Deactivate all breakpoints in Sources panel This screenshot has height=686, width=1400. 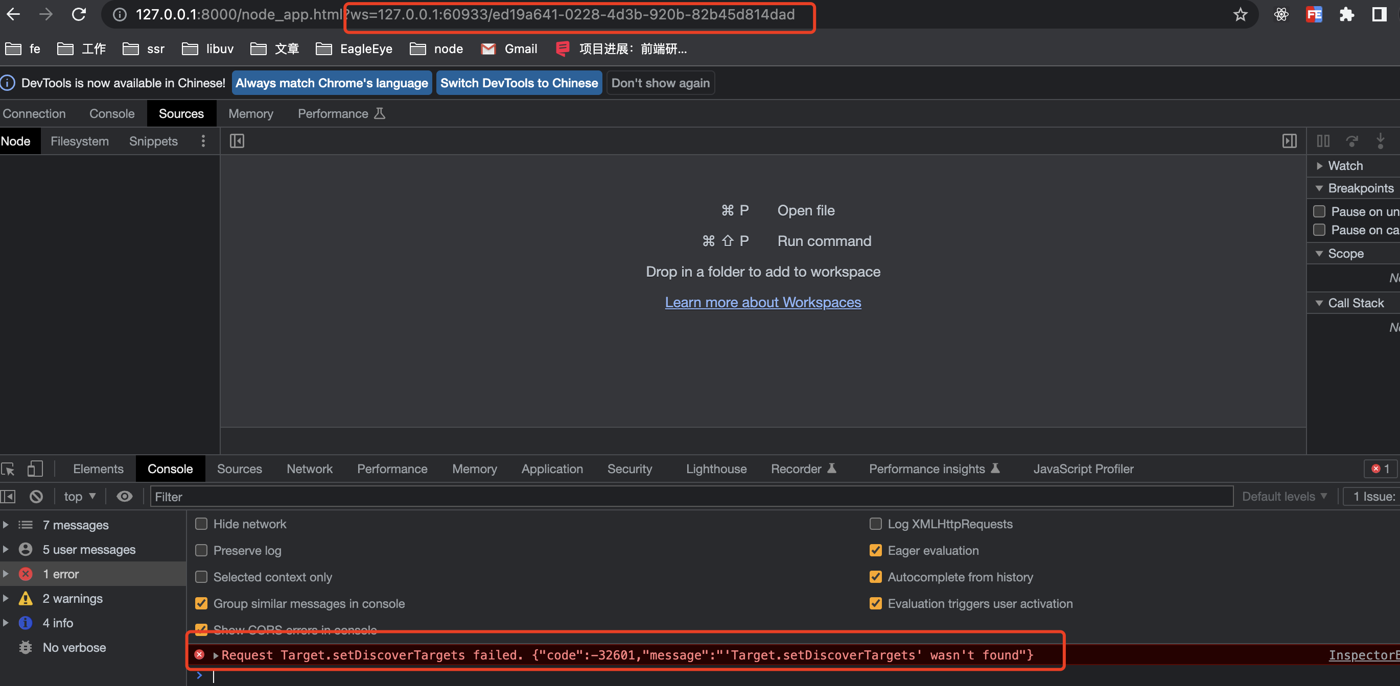1323,140
